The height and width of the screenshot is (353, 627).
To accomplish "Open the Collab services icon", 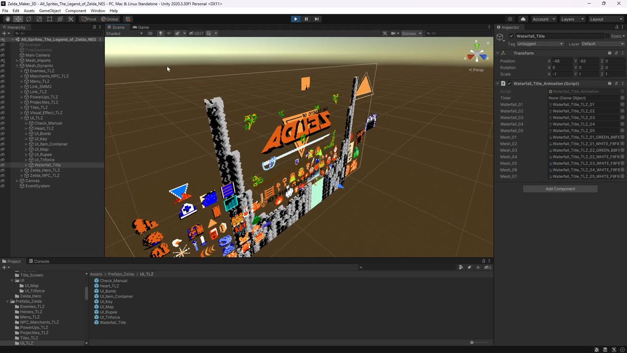I will (x=510, y=19).
